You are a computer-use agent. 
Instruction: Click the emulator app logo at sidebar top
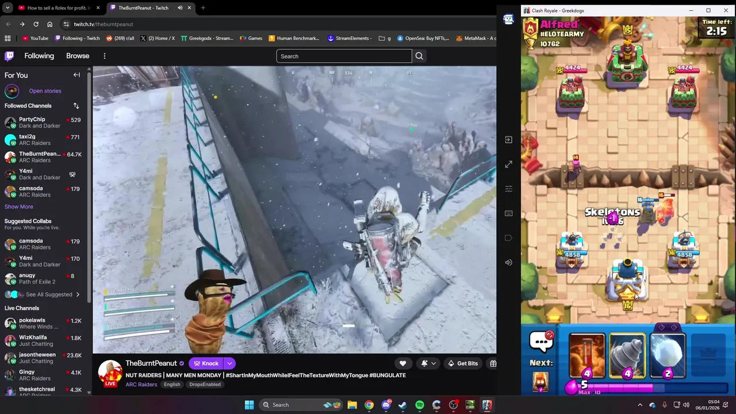[x=508, y=19]
